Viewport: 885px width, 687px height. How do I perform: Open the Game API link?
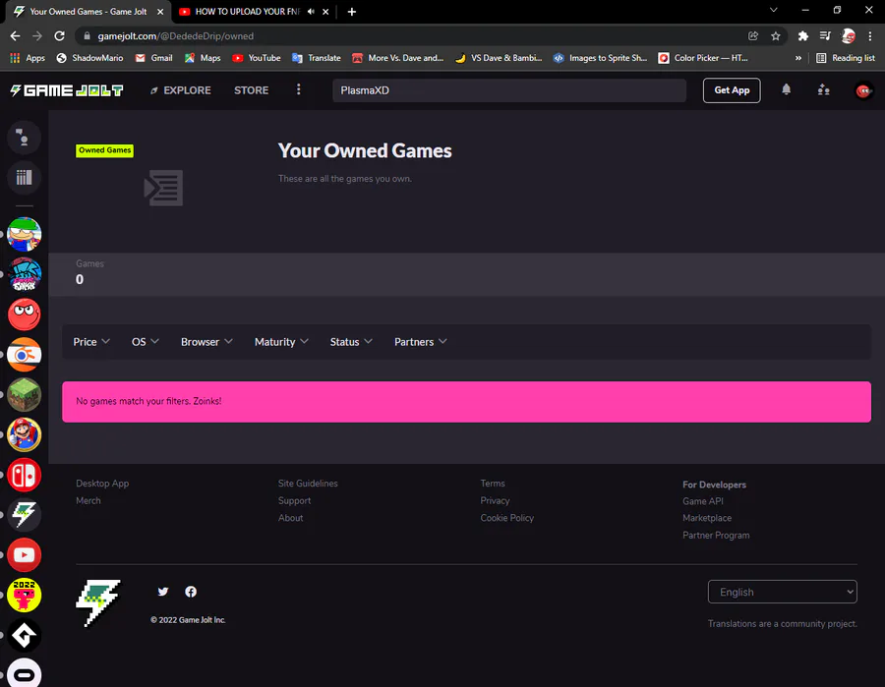(703, 501)
